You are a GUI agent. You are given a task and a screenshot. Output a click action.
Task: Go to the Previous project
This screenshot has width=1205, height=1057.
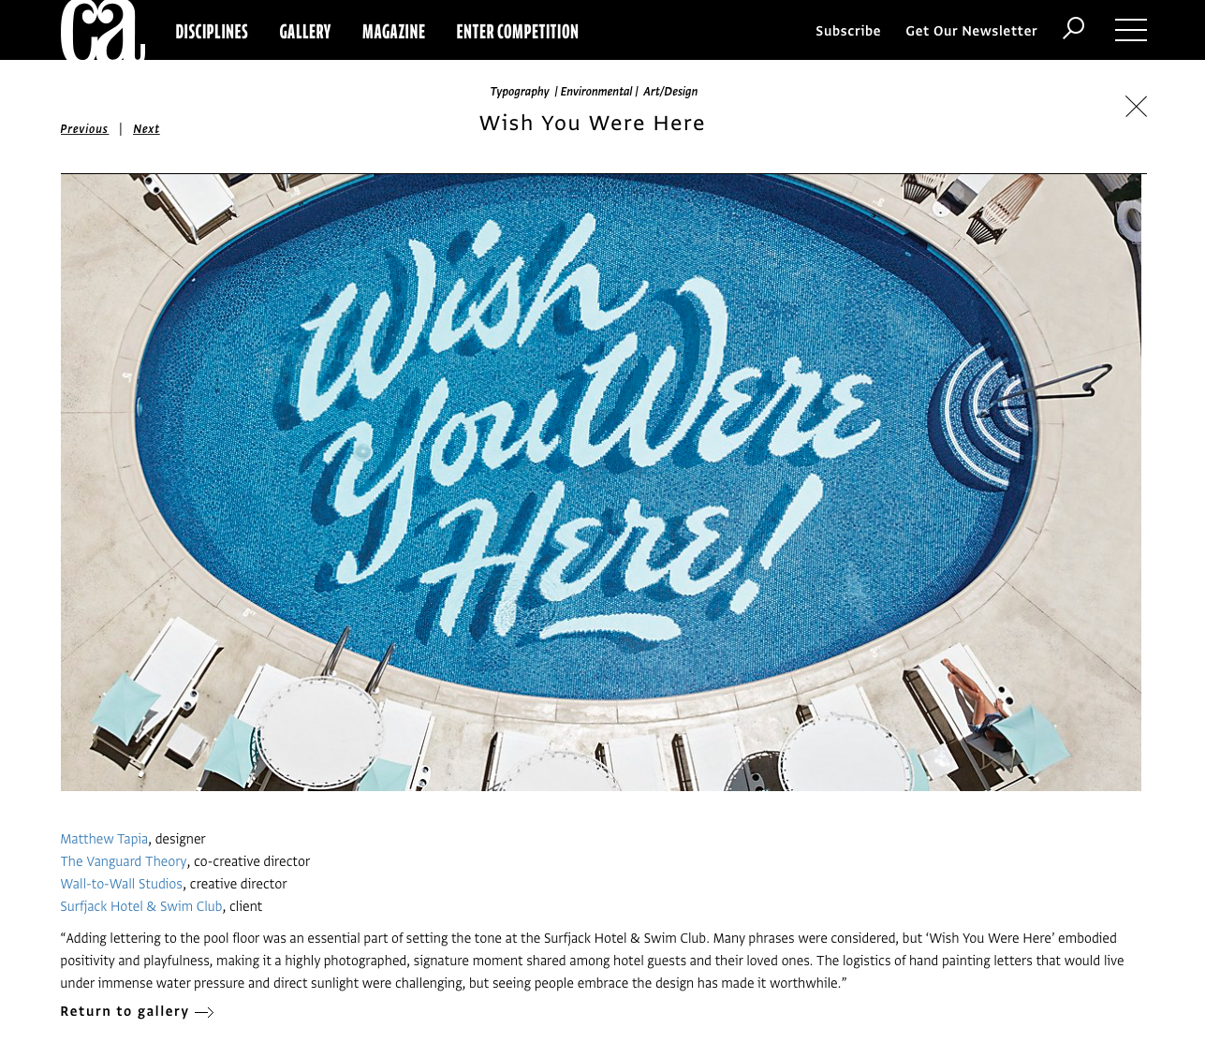pyautogui.click(x=84, y=129)
